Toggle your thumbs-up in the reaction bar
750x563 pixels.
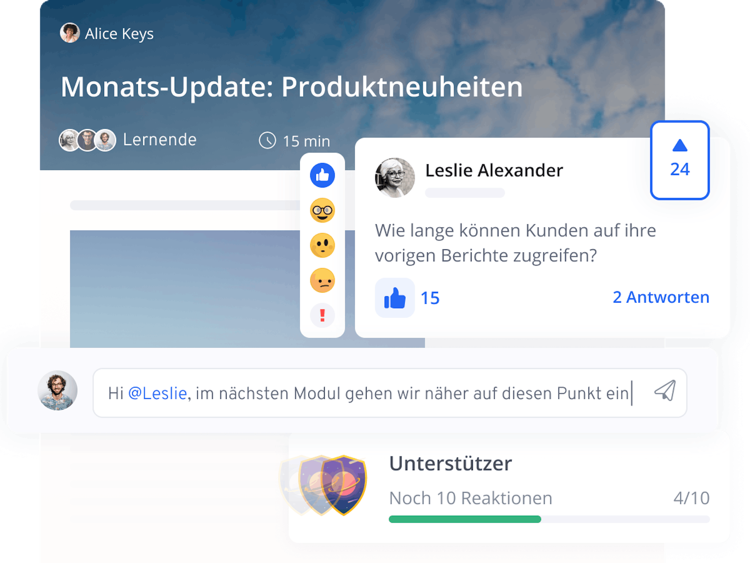point(323,176)
